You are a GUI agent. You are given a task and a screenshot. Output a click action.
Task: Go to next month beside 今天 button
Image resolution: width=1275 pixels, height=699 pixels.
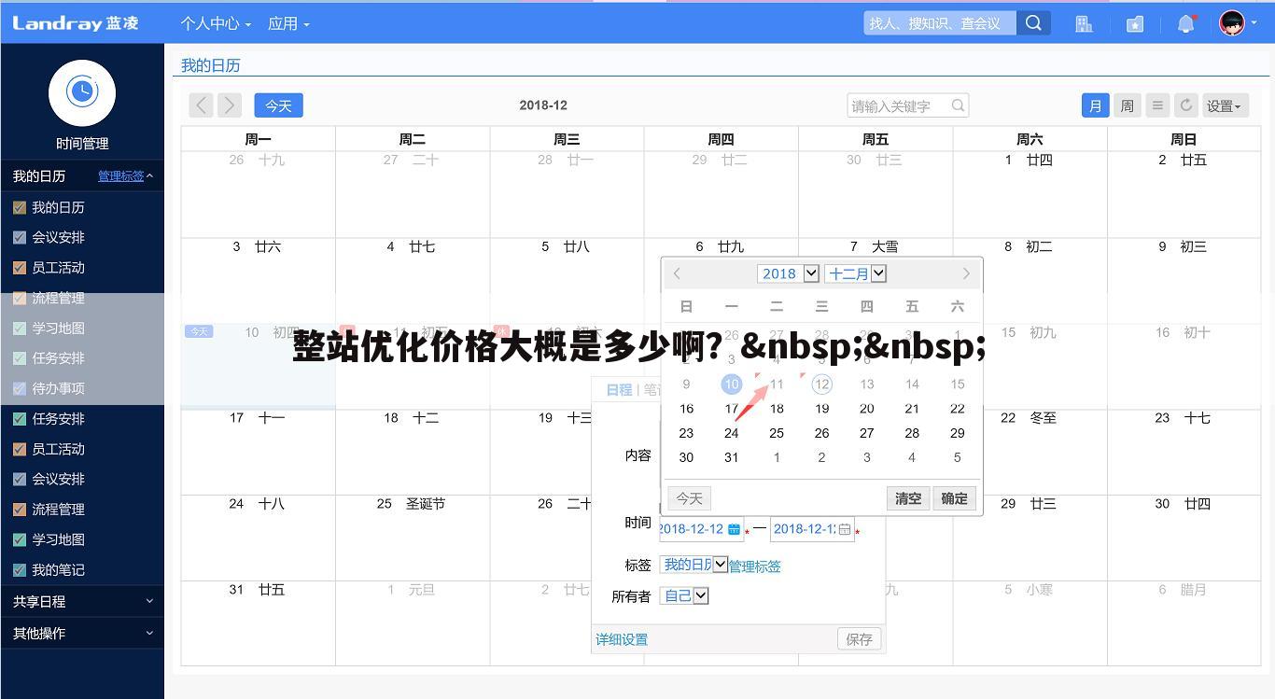pyautogui.click(x=230, y=105)
